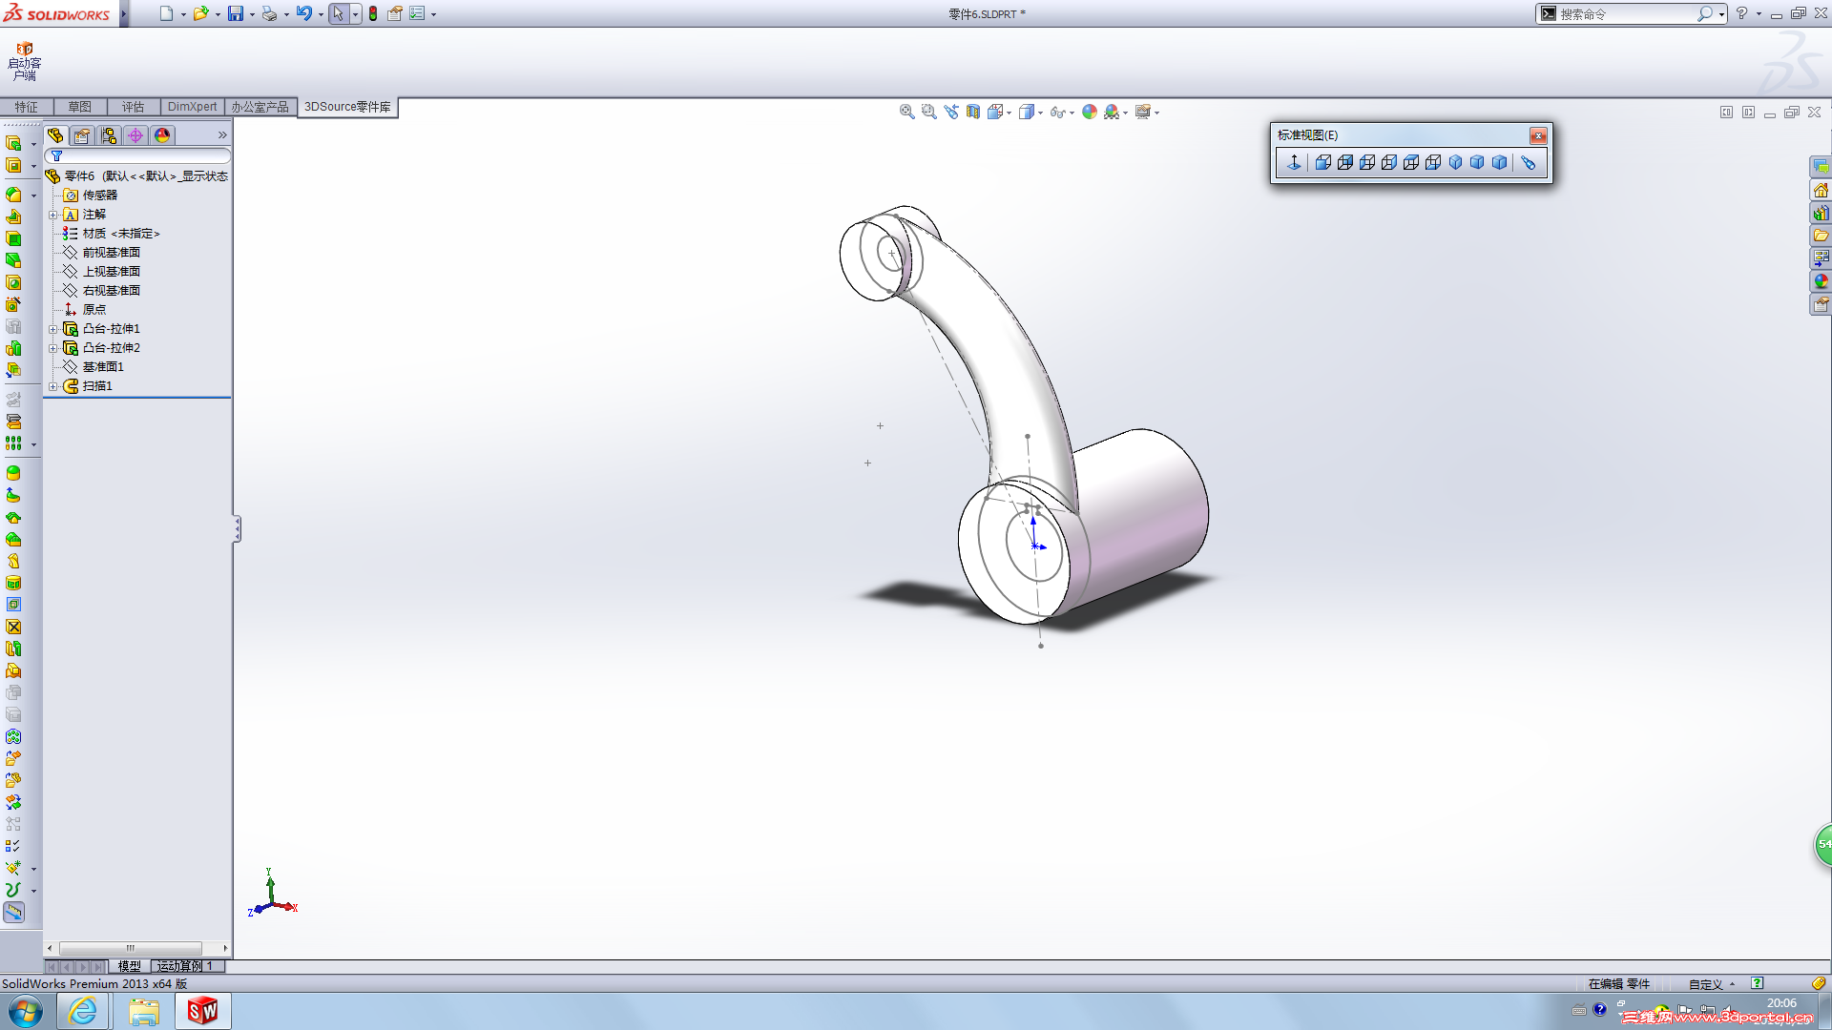This screenshot has width=1832, height=1030.
Task: Click the Front view cube icon
Action: (1322, 162)
